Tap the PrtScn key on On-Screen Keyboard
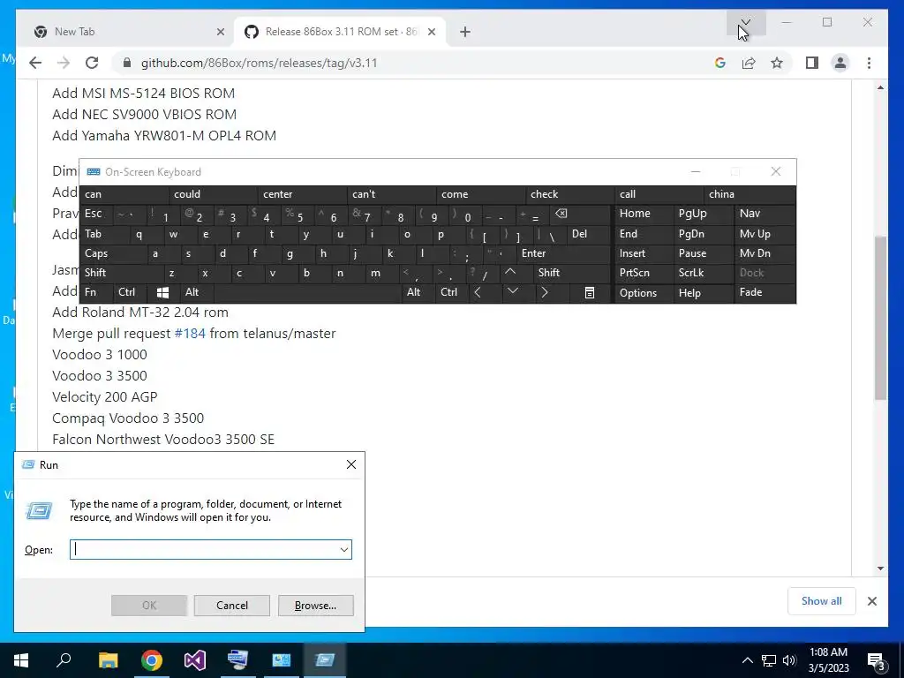Viewport: 904px width, 678px height. click(x=644, y=273)
